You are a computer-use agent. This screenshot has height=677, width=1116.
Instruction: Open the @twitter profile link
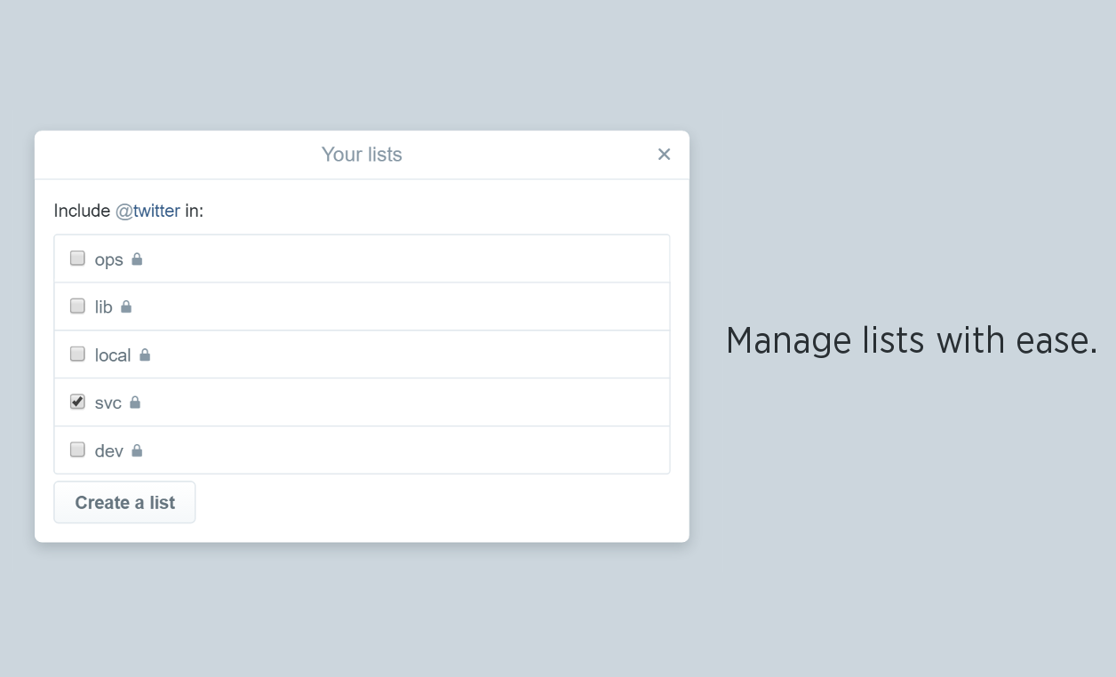coord(147,211)
